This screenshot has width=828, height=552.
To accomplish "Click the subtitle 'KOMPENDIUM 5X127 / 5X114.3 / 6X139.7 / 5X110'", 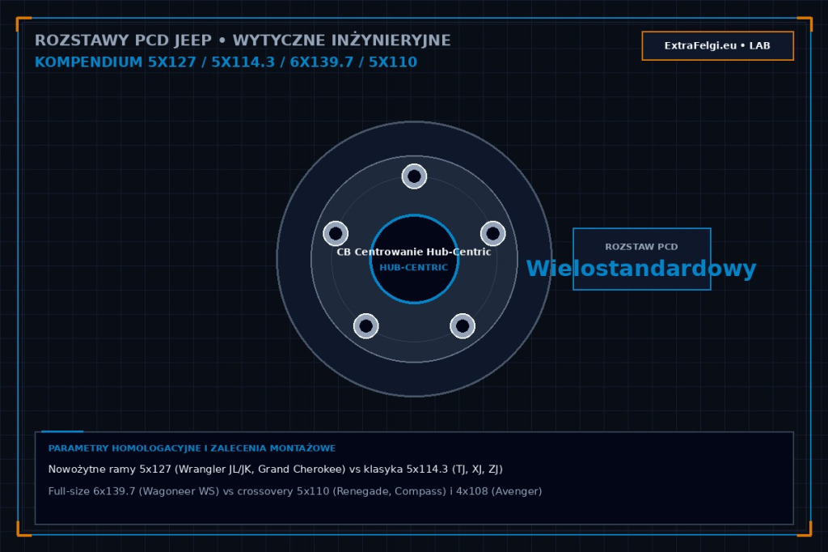I will (226, 62).
